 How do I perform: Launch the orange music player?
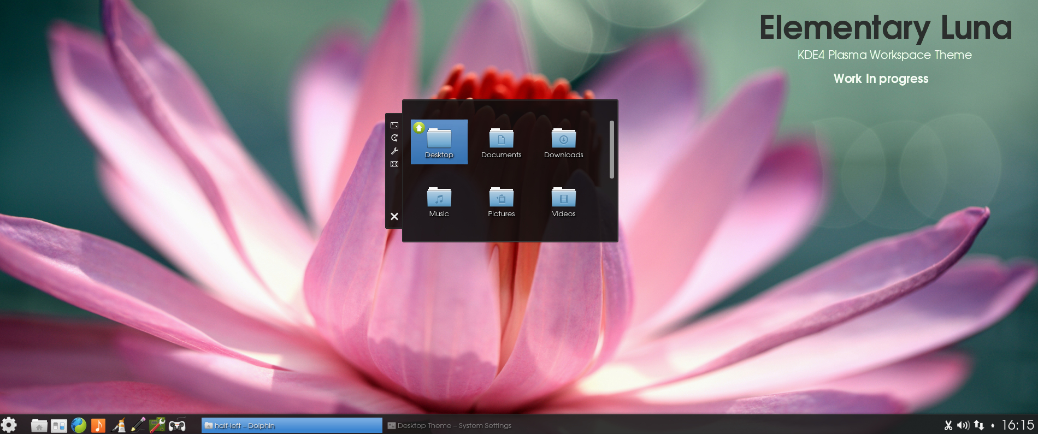click(x=98, y=425)
